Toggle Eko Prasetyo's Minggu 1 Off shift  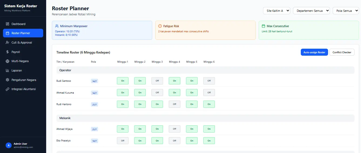123,141
